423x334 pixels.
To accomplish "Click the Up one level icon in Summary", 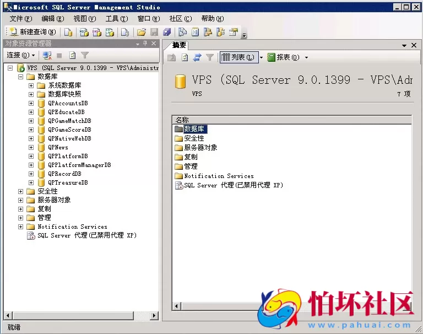I will (x=172, y=57).
